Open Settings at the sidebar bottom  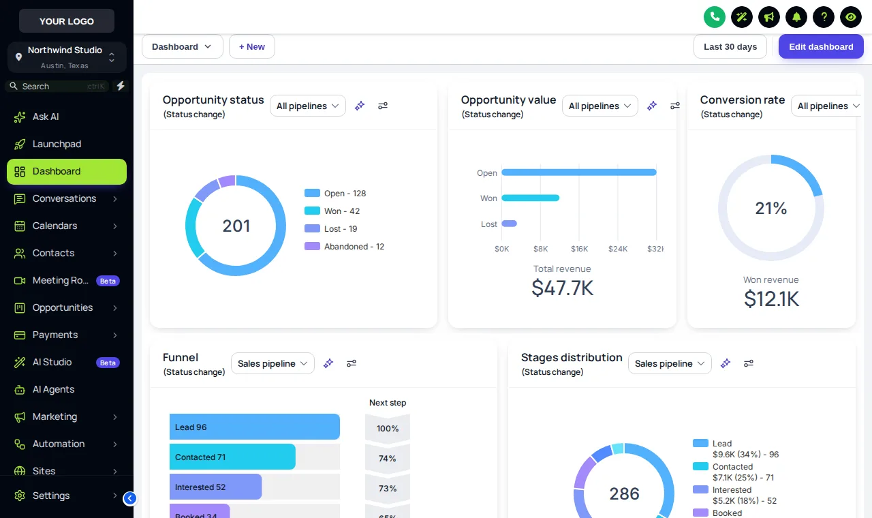pyautogui.click(x=67, y=496)
